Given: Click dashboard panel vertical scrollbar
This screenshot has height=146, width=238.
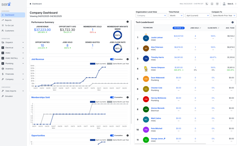Looking at the screenshot, I should (x=131, y=72).
